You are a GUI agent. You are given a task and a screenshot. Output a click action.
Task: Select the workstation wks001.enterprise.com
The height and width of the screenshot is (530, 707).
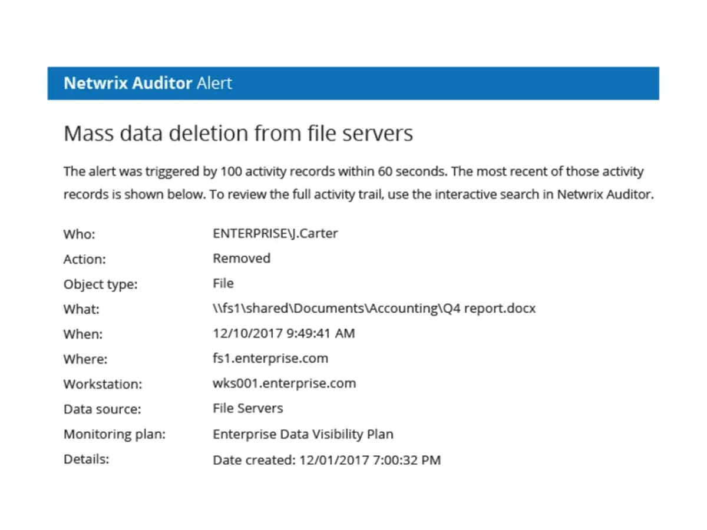coord(285,383)
